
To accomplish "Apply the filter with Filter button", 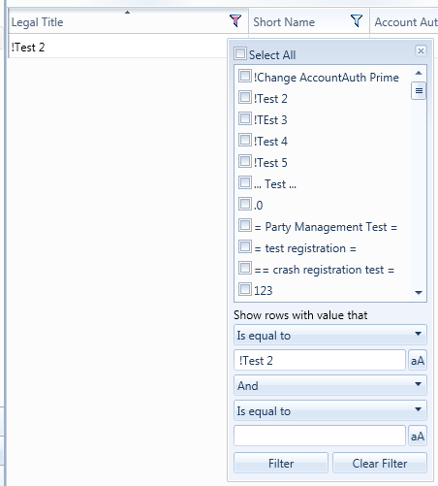I will (281, 463).
